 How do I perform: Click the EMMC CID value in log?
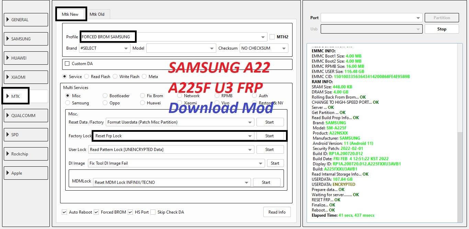(372, 77)
